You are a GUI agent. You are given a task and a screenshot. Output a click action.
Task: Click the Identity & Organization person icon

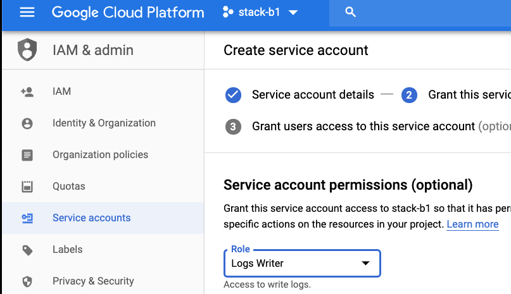click(27, 123)
